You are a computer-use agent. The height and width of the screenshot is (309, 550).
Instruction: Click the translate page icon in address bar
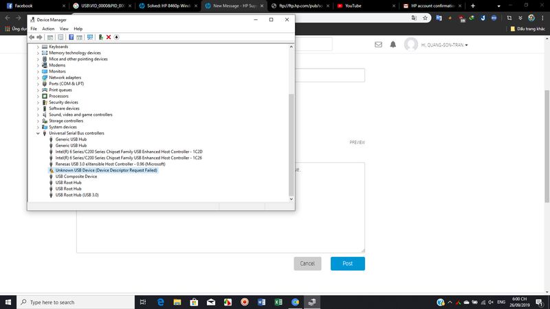[x=414, y=18]
